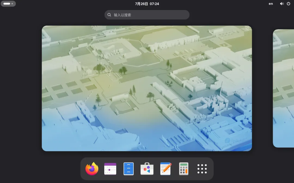Click the small dot workspace indicator

[12, 4]
